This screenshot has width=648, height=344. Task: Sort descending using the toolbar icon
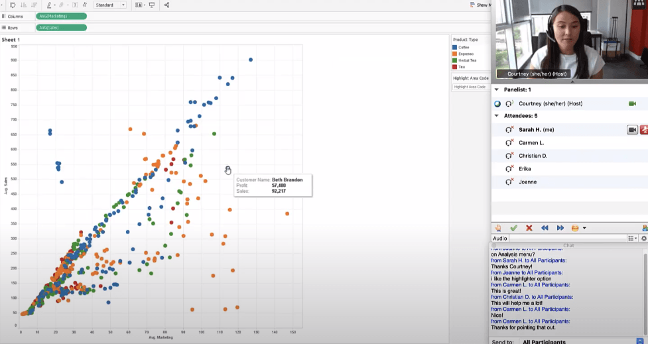[x=34, y=5]
